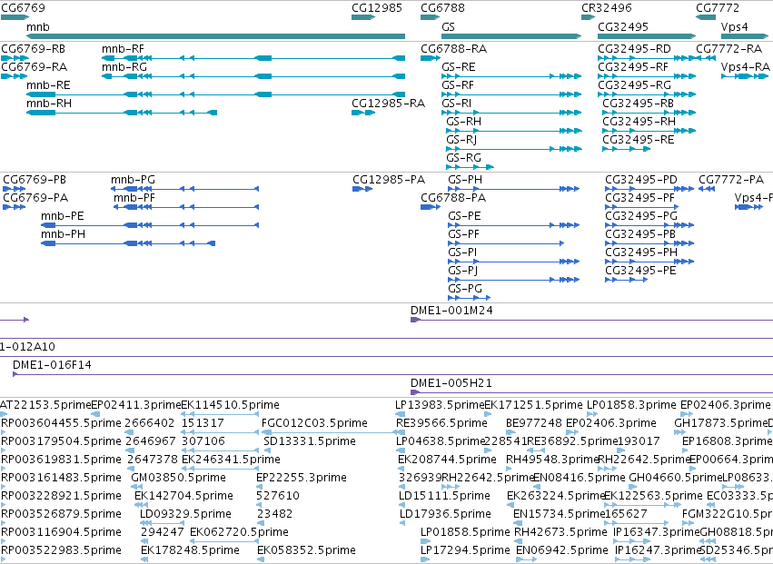This screenshot has width=773, height=564.
Task: Open the GS-PE protein label
Action: click(x=464, y=216)
